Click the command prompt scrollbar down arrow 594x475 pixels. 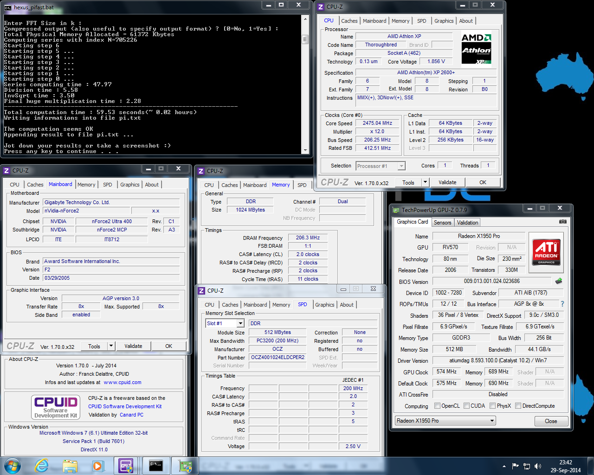(x=305, y=150)
